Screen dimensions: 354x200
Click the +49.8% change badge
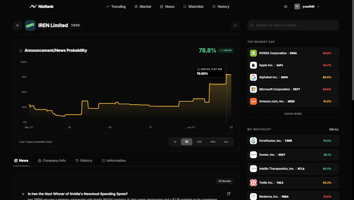(226, 50)
